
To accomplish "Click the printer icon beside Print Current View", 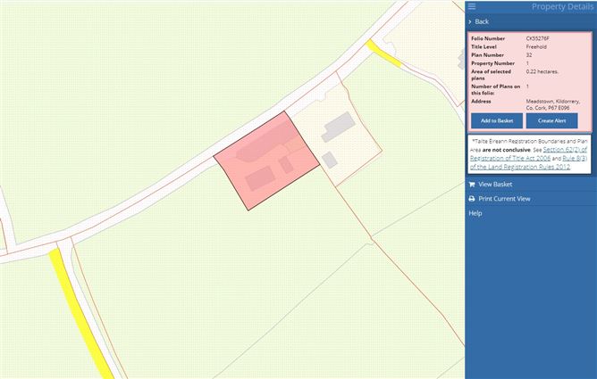I will pos(472,199).
